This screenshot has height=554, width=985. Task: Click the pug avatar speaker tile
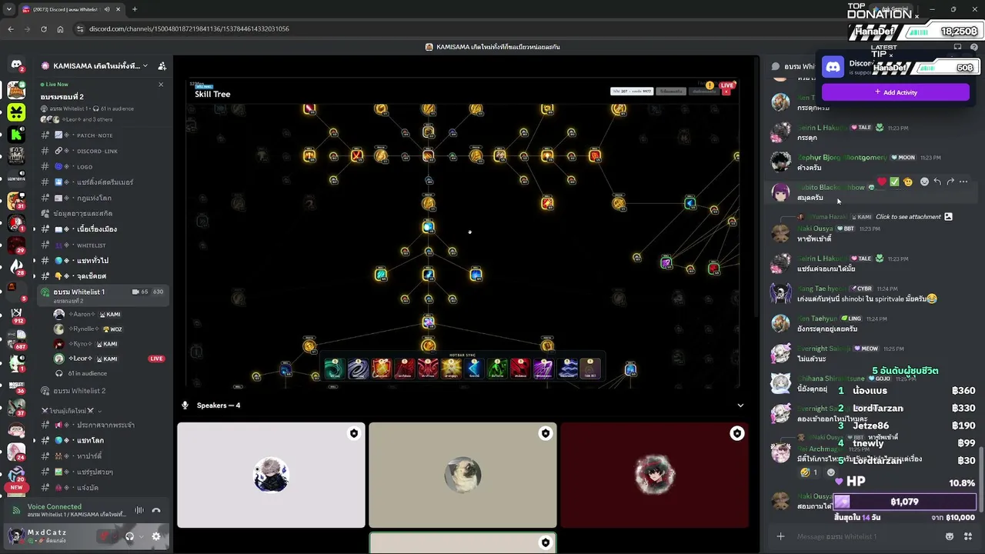[462, 475]
